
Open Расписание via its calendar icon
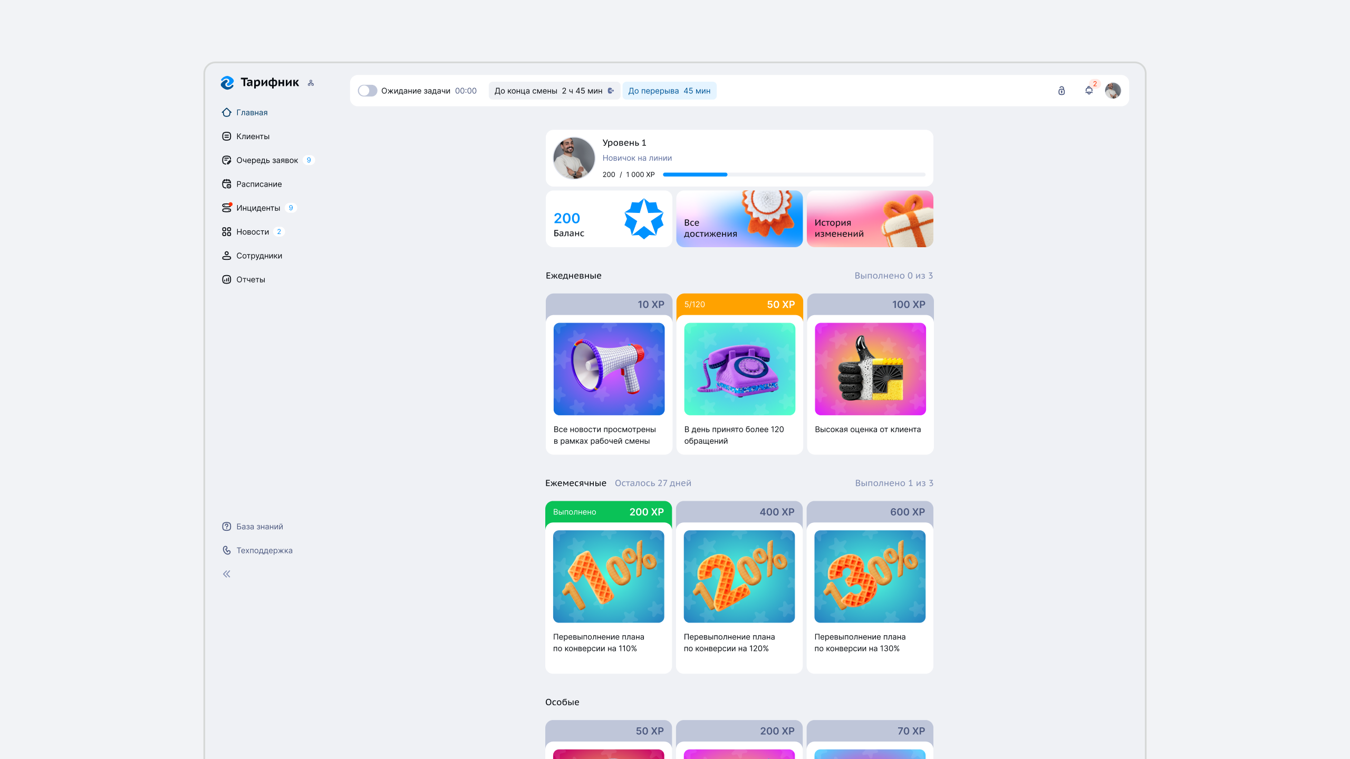click(x=227, y=184)
